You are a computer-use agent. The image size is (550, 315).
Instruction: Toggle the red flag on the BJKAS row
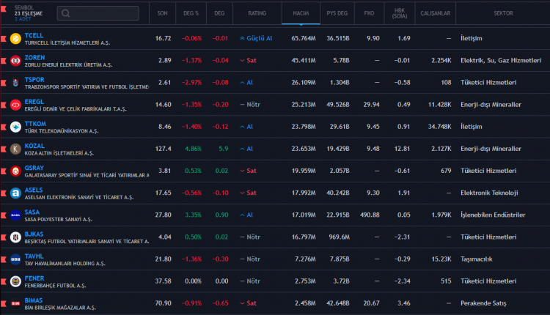pyautogui.click(x=4, y=237)
